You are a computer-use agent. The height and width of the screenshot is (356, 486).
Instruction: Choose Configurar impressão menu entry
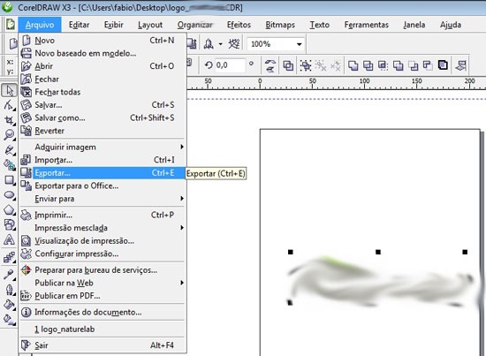pyautogui.click(x=103, y=254)
